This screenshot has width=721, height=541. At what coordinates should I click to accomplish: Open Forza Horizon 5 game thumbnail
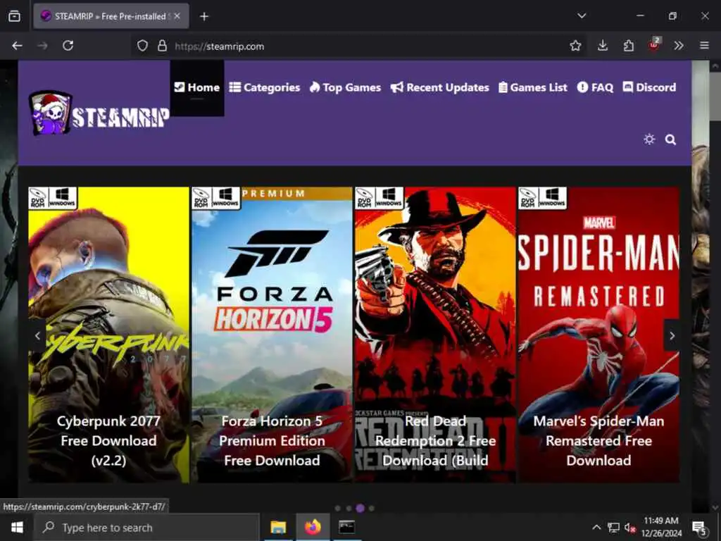point(272,335)
